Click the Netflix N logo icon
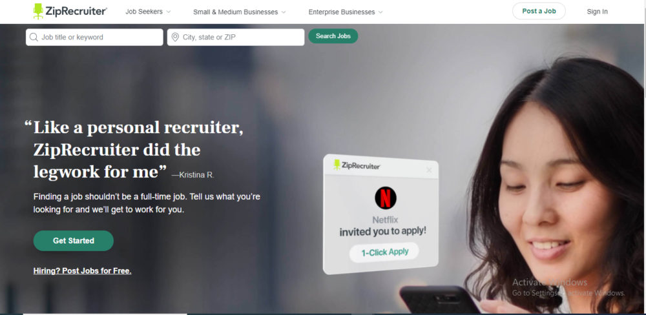The image size is (646, 315). 385,198
